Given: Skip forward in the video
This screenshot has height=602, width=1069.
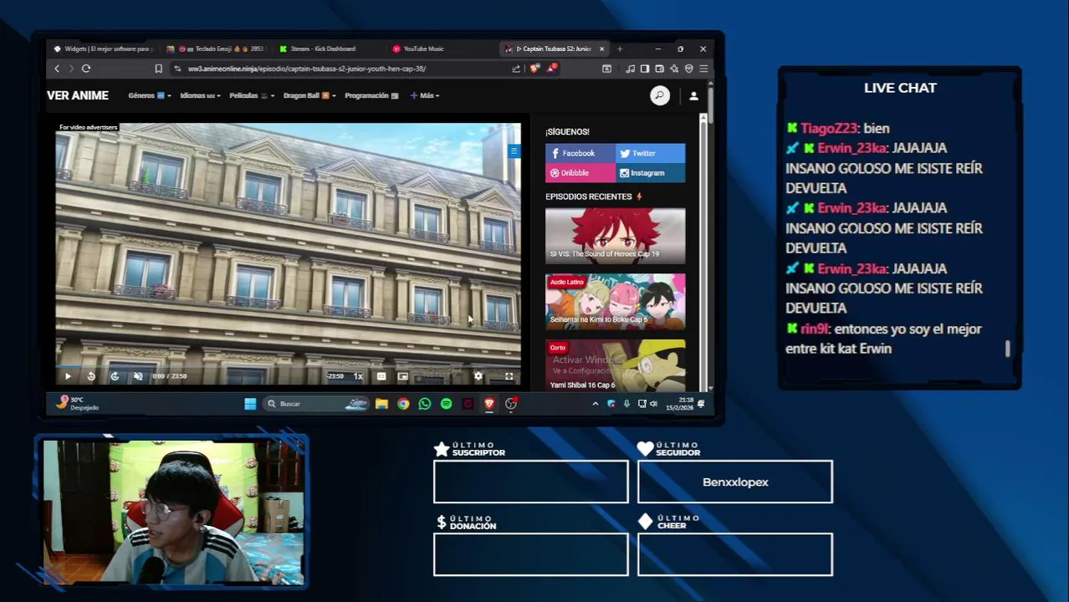Looking at the screenshot, I should coord(115,376).
